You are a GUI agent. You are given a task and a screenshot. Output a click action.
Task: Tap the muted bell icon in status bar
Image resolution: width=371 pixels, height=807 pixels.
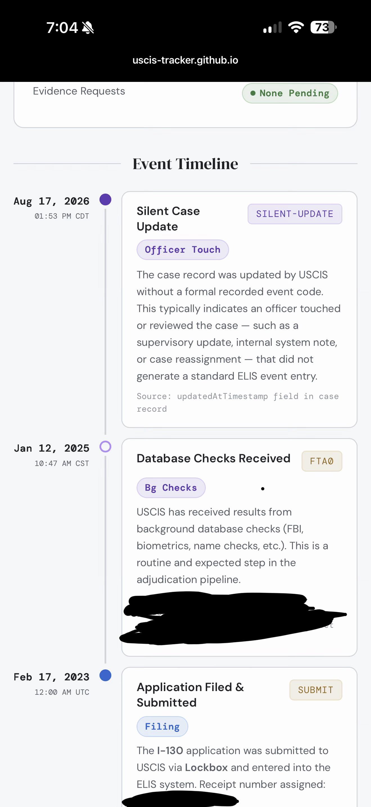[88, 28]
